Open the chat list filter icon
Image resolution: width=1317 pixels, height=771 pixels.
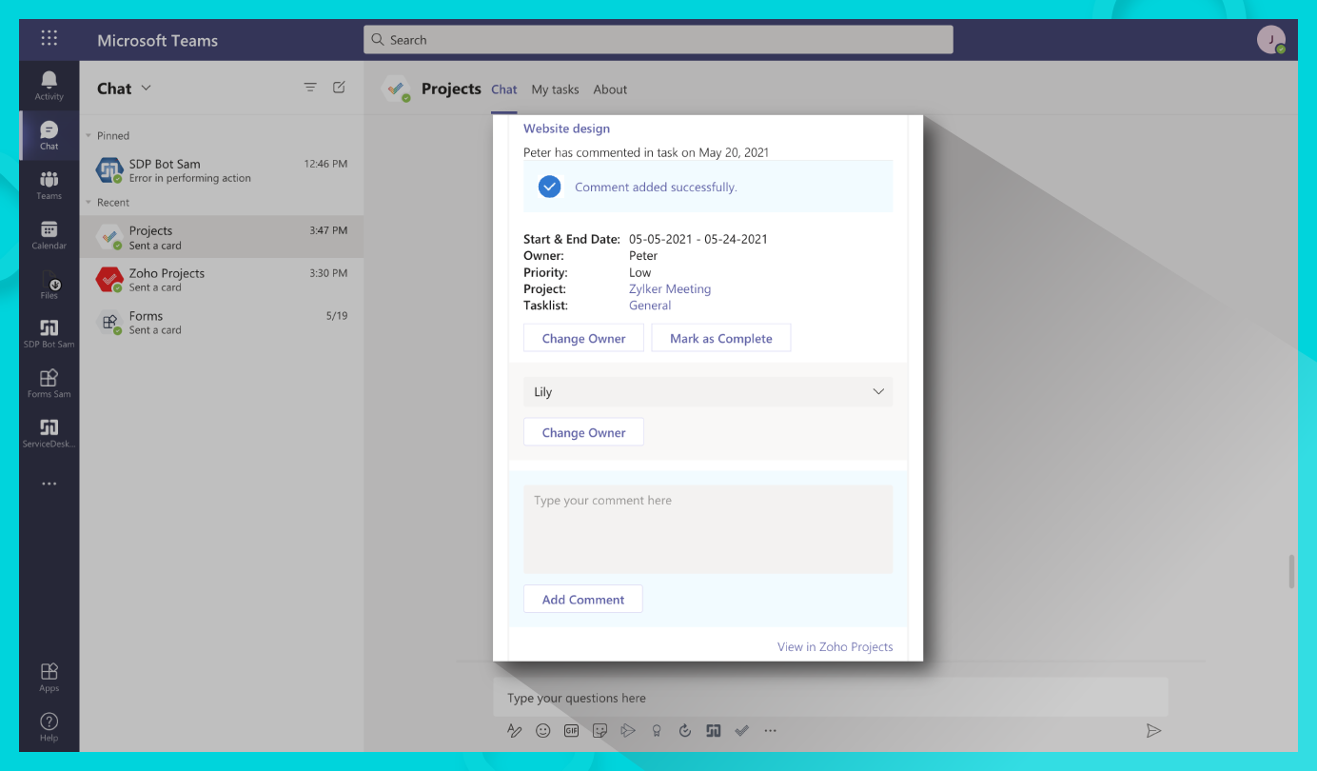(310, 88)
